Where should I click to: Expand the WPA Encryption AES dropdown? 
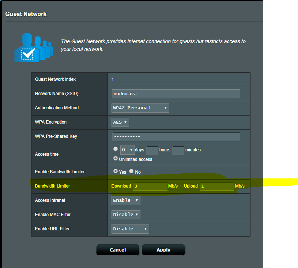pyautogui.click(x=120, y=122)
